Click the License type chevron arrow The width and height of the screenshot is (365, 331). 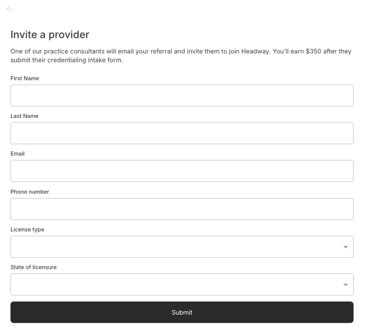click(x=346, y=247)
